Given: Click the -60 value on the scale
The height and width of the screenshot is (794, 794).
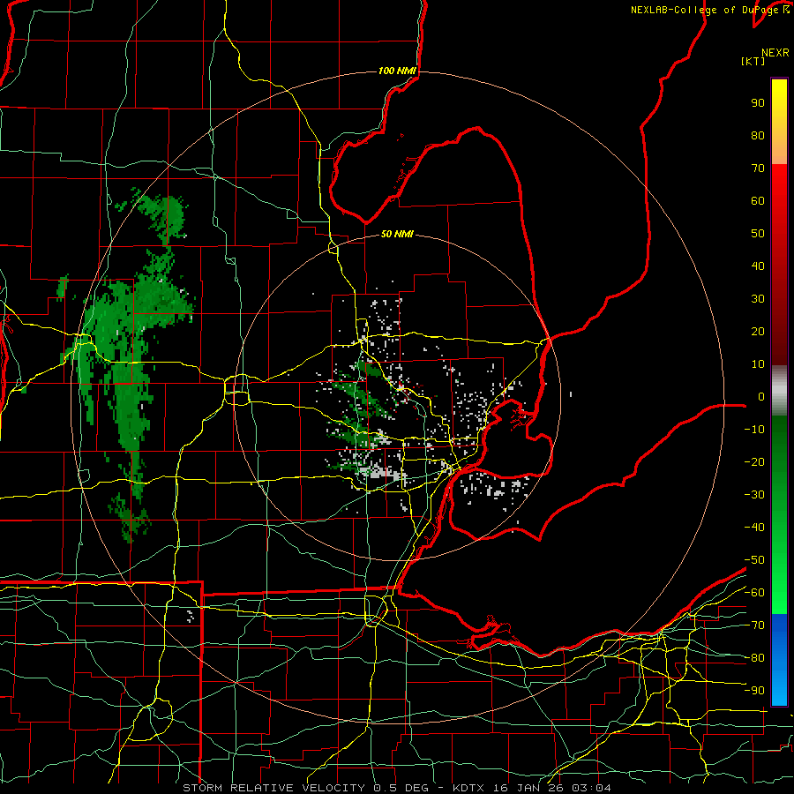Looking at the screenshot, I should pyautogui.click(x=754, y=593).
